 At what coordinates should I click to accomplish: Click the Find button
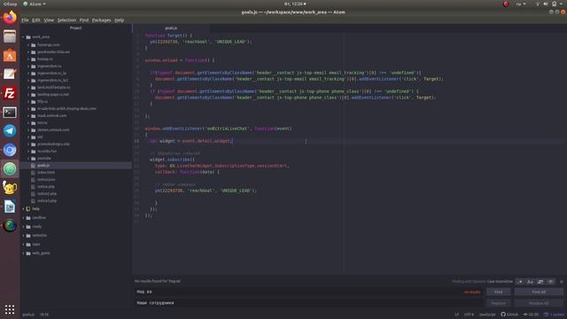coord(498,292)
